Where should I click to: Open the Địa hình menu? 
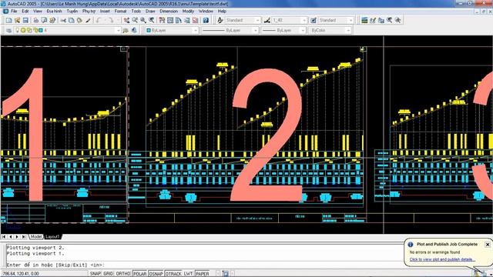(x=54, y=11)
